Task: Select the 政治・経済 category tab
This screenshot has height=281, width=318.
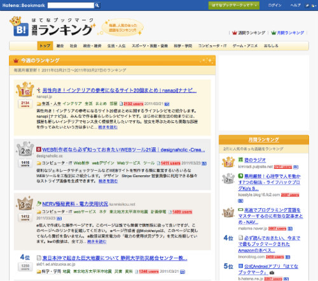Action: coord(92,46)
